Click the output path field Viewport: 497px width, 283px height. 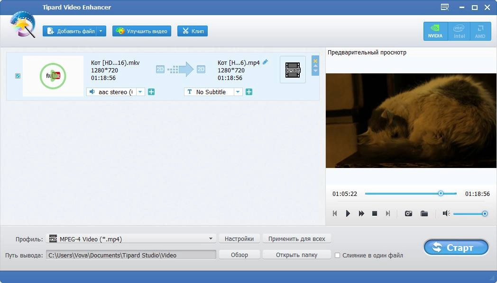pyautogui.click(x=131, y=255)
